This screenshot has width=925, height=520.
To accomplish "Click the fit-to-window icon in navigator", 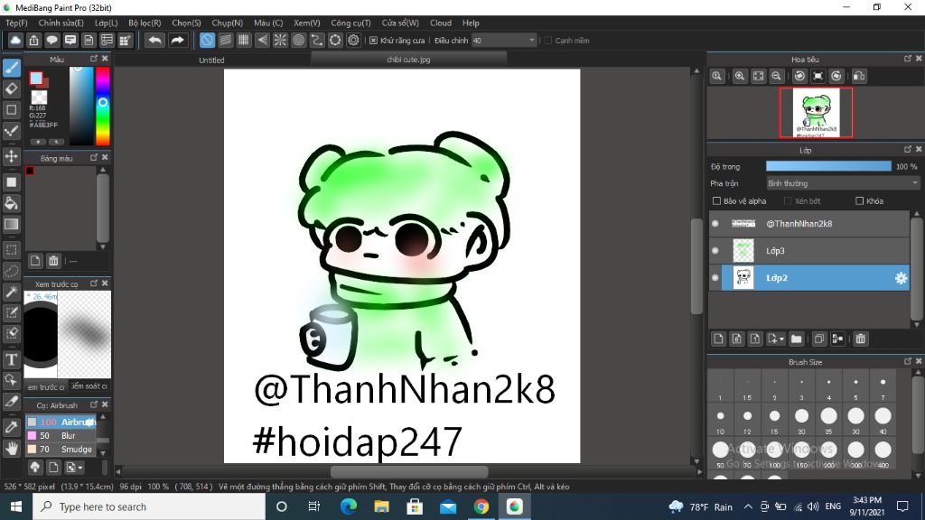I will [x=758, y=76].
